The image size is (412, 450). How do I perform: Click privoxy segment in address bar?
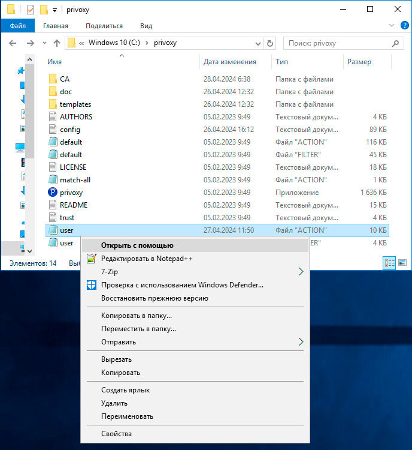pyautogui.click(x=165, y=43)
